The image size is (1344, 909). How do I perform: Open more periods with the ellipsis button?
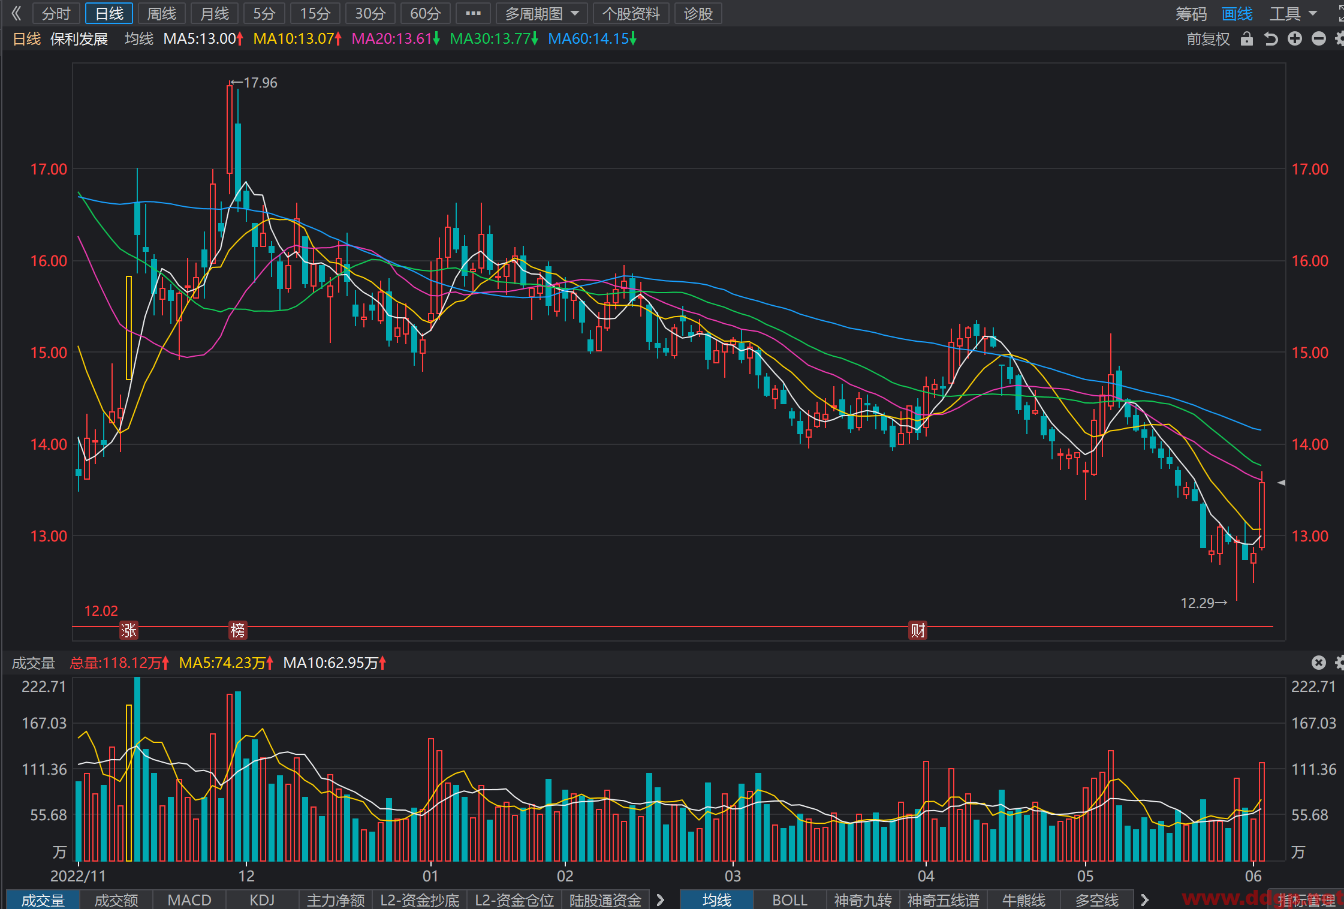pyautogui.click(x=473, y=13)
